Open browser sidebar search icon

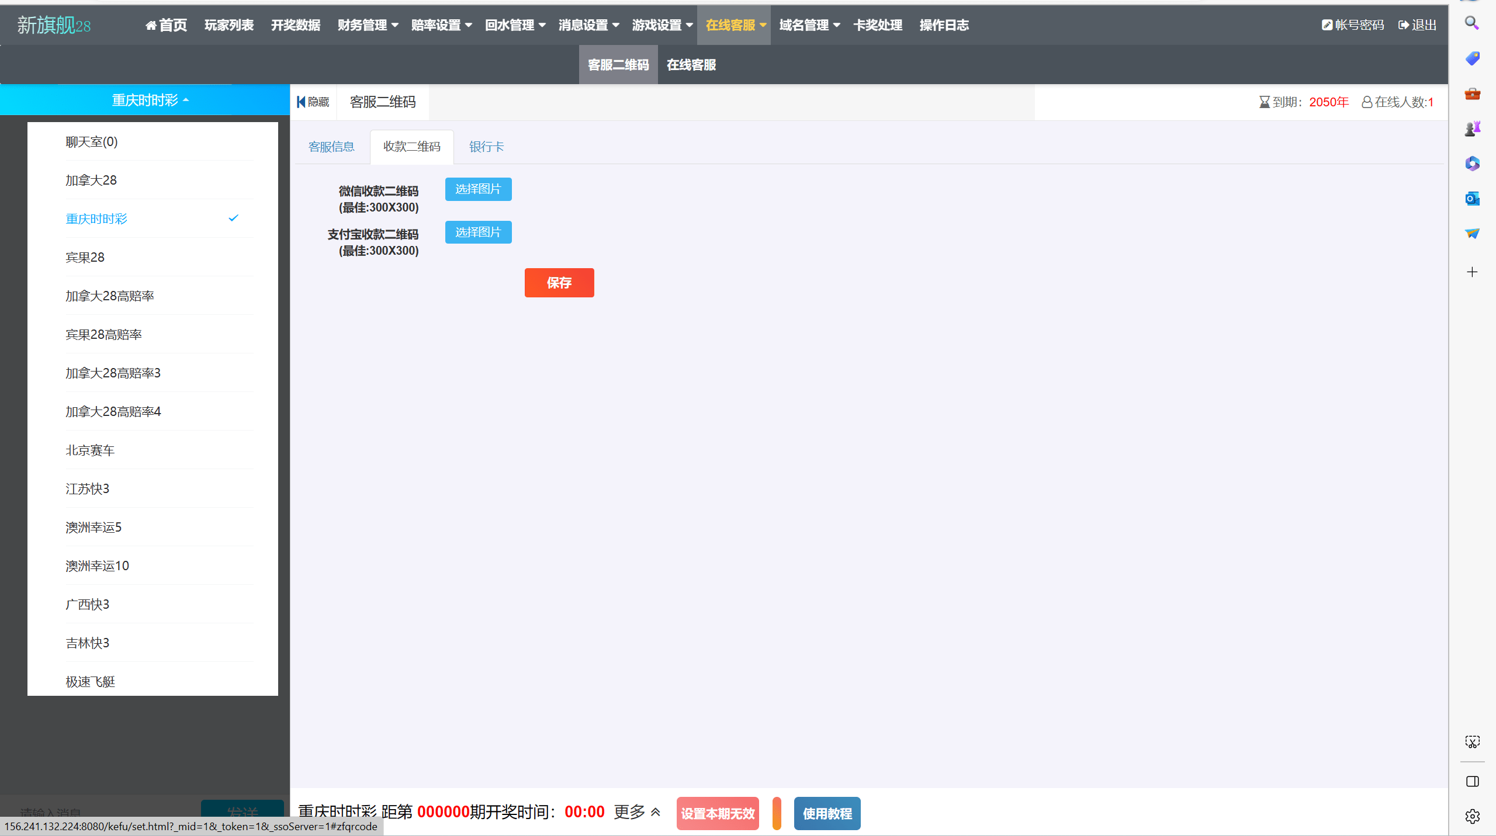click(1472, 23)
